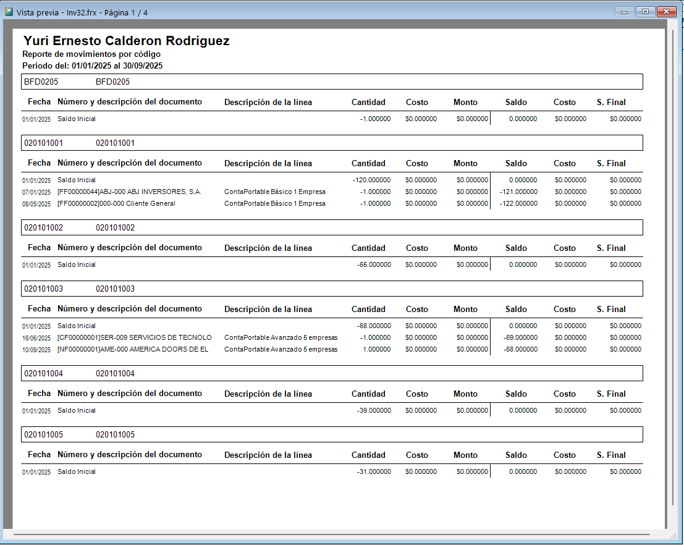
Task: Select the BFD0205 code header box
Action: coord(332,82)
